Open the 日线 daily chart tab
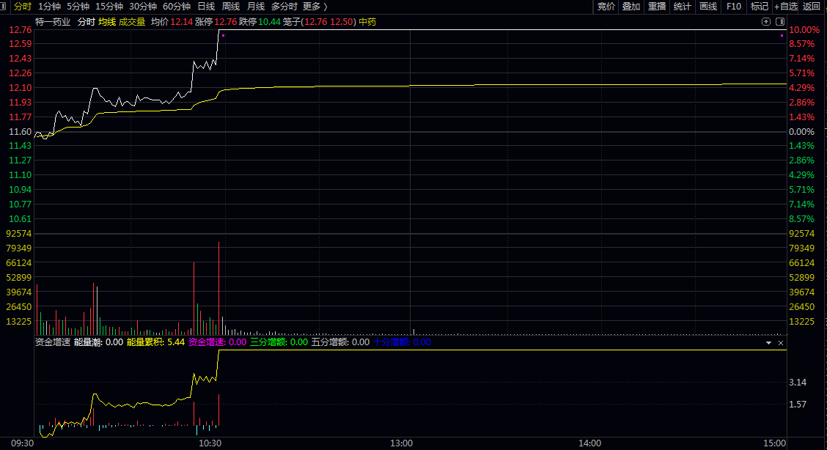This screenshot has height=450, width=827. pos(206,7)
